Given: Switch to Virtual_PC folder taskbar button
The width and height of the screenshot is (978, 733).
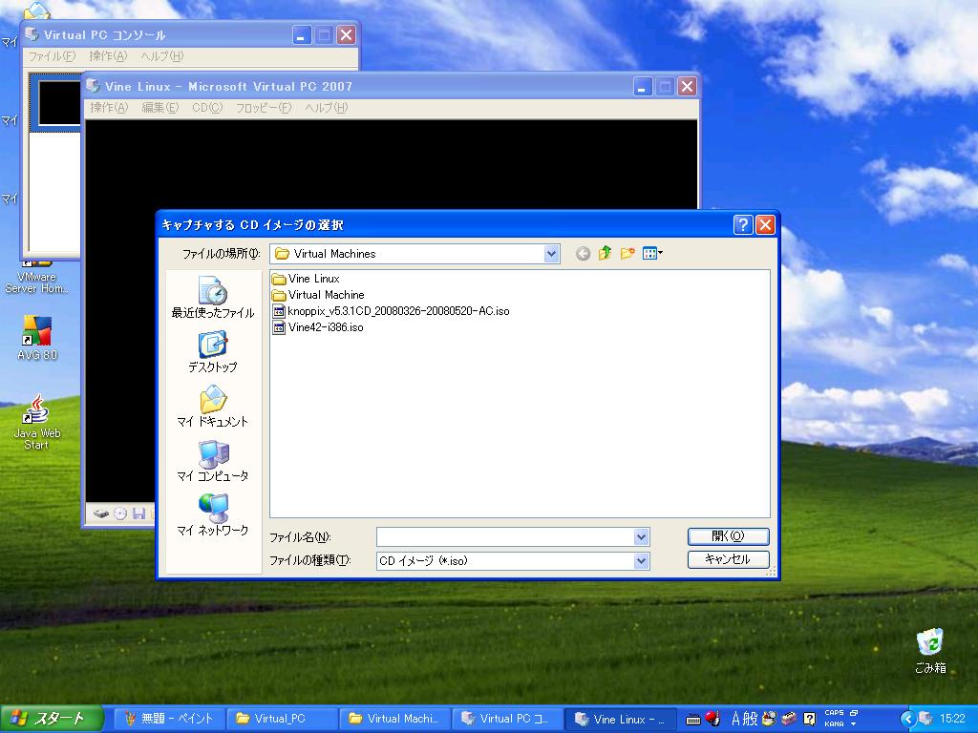Looking at the screenshot, I should tap(281, 719).
